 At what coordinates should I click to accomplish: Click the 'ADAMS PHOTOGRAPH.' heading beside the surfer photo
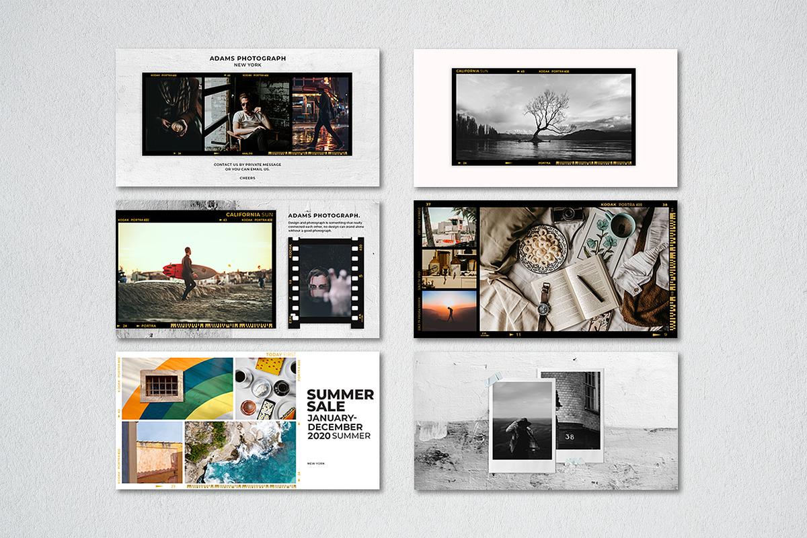click(324, 215)
